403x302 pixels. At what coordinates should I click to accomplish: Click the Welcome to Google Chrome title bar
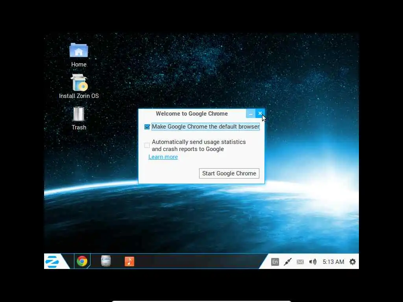[192, 114]
